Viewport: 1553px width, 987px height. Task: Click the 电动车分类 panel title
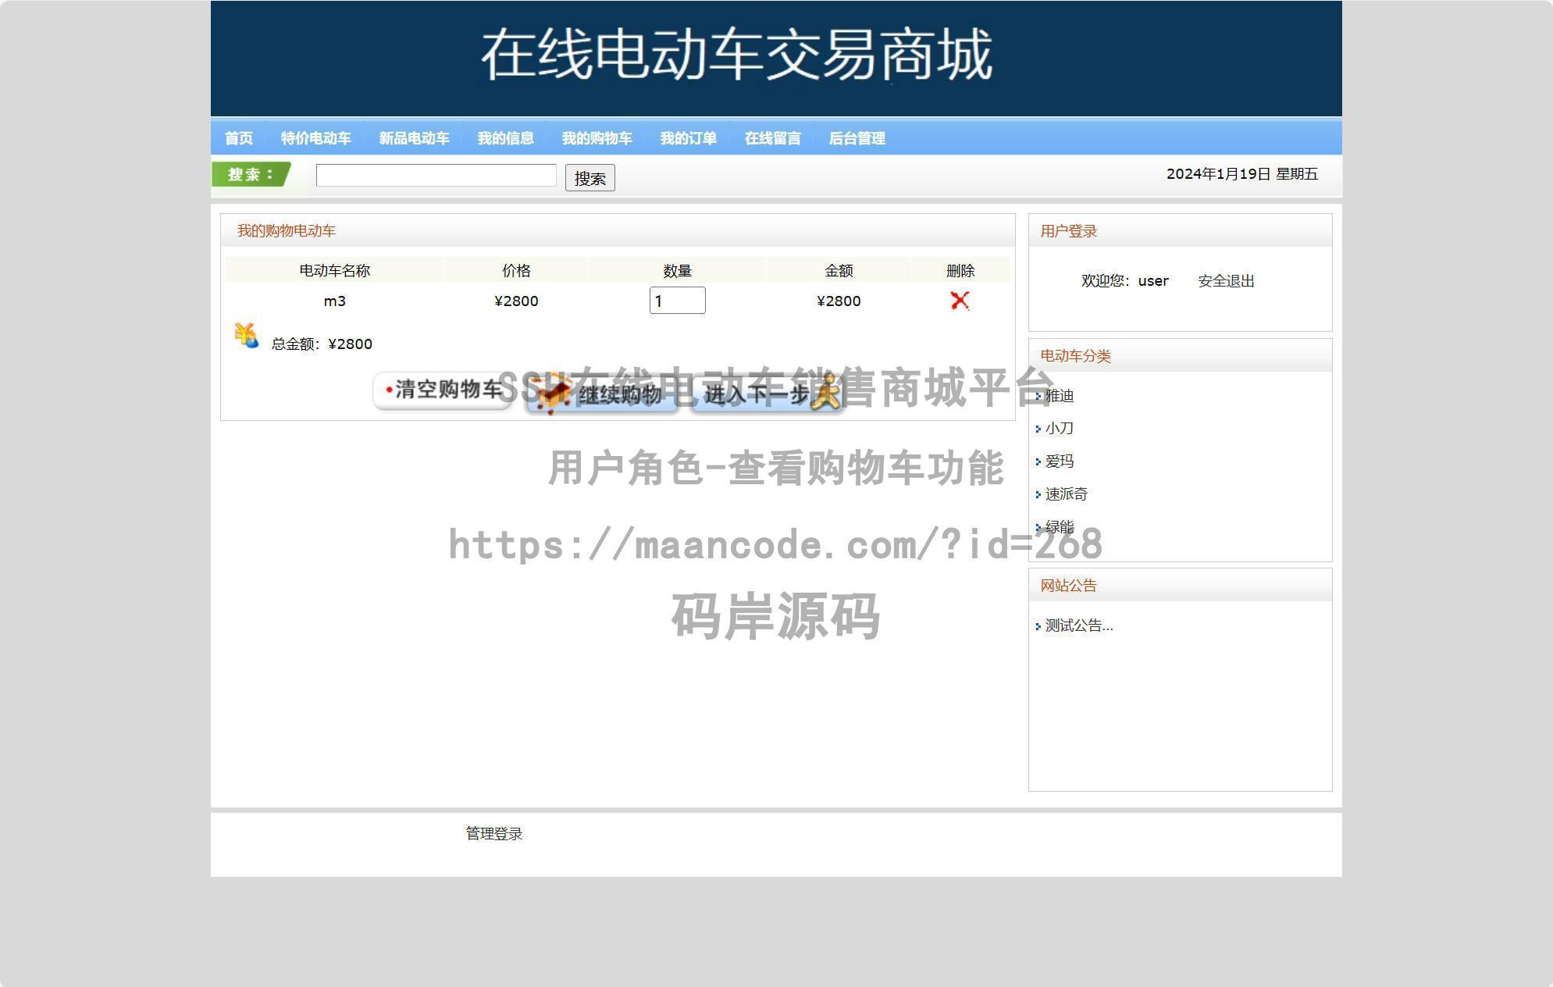pos(1076,356)
